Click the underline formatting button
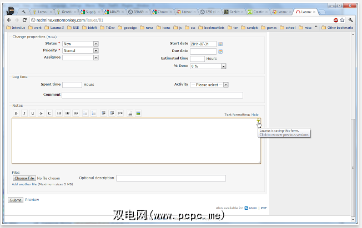Screen dimensions: 362x228 [x=33, y=113]
